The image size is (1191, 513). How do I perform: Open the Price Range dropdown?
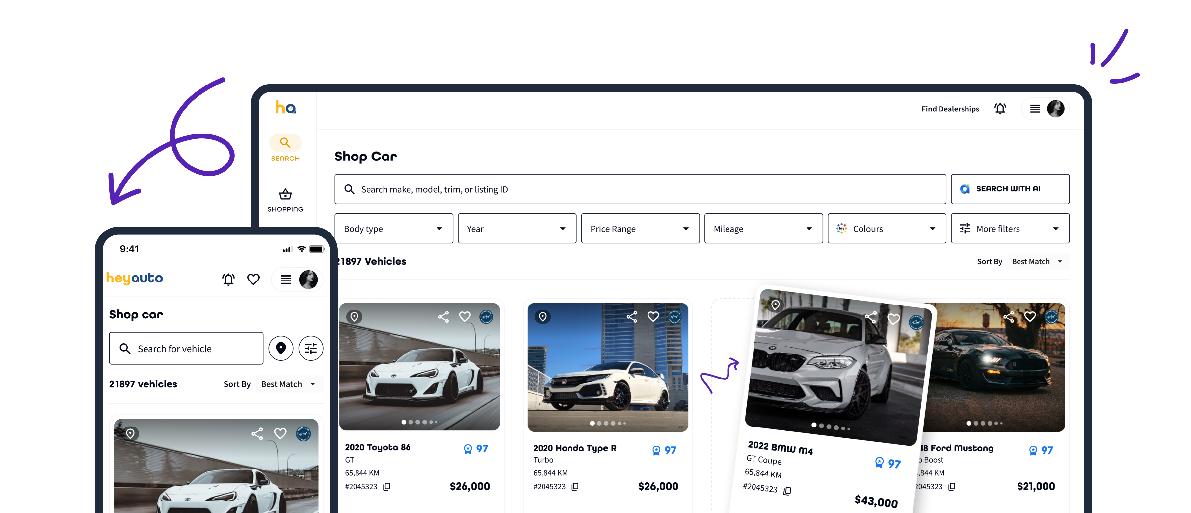(640, 229)
